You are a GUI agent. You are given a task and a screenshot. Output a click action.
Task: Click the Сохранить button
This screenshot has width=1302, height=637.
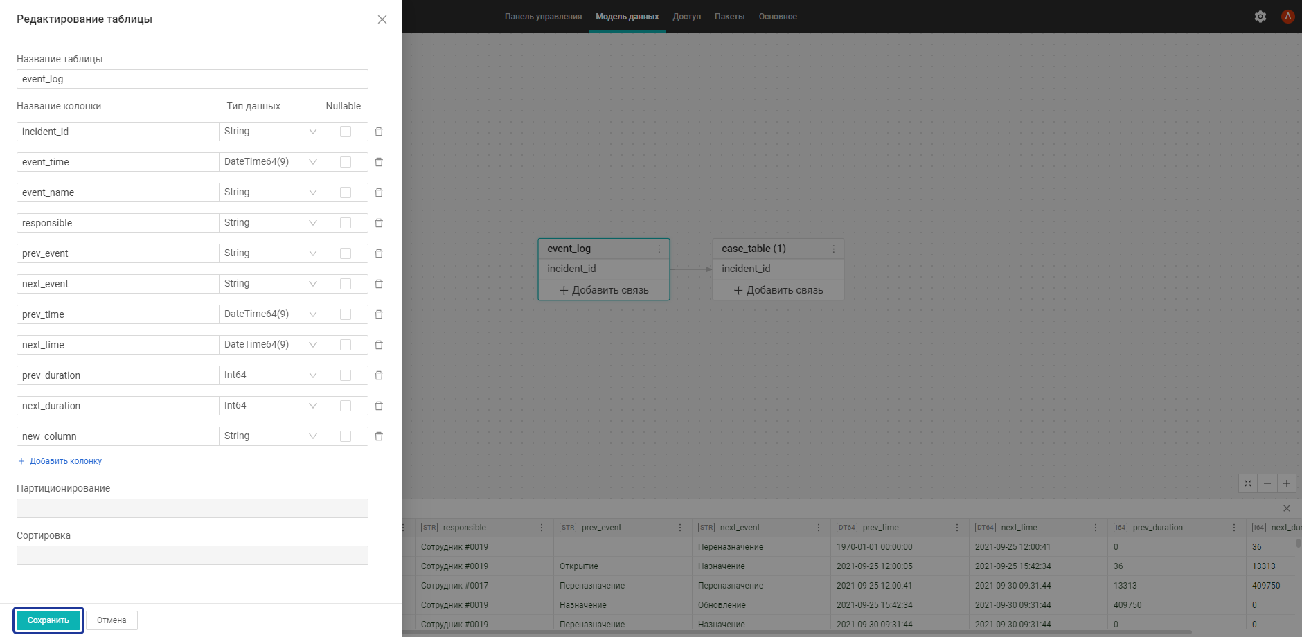pyautogui.click(x=48, y=620)
